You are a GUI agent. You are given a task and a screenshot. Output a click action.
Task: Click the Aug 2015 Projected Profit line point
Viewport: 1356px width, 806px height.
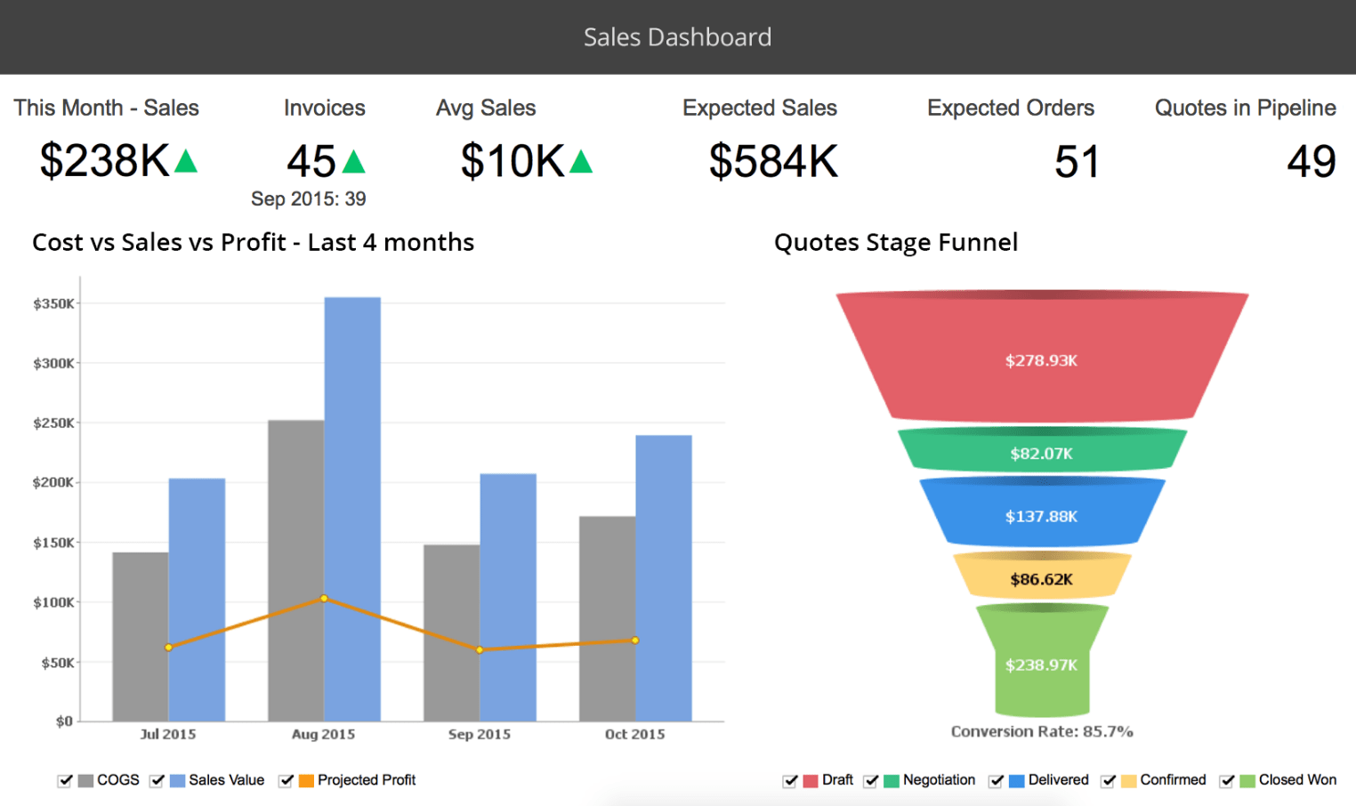[x=324, y=599]
